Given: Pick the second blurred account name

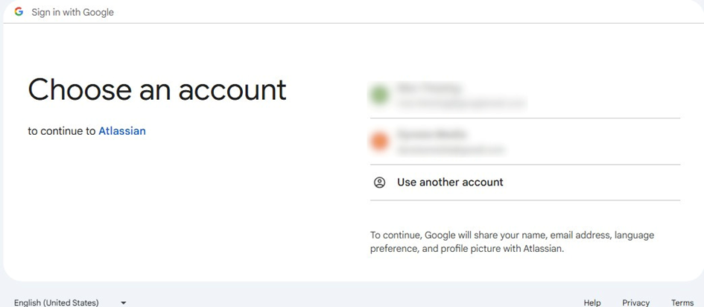Looking at the screenshot, I should [431, 133].
